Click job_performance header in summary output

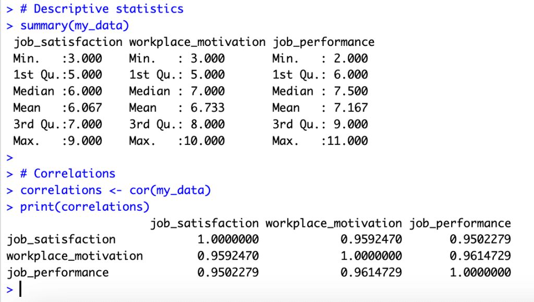(x=323, y=42)
